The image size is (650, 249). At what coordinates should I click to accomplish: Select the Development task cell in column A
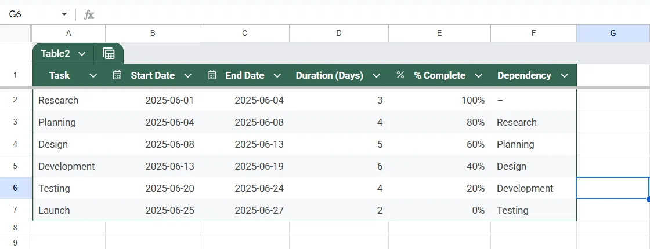pyautogui.click(x=69, y=166)
